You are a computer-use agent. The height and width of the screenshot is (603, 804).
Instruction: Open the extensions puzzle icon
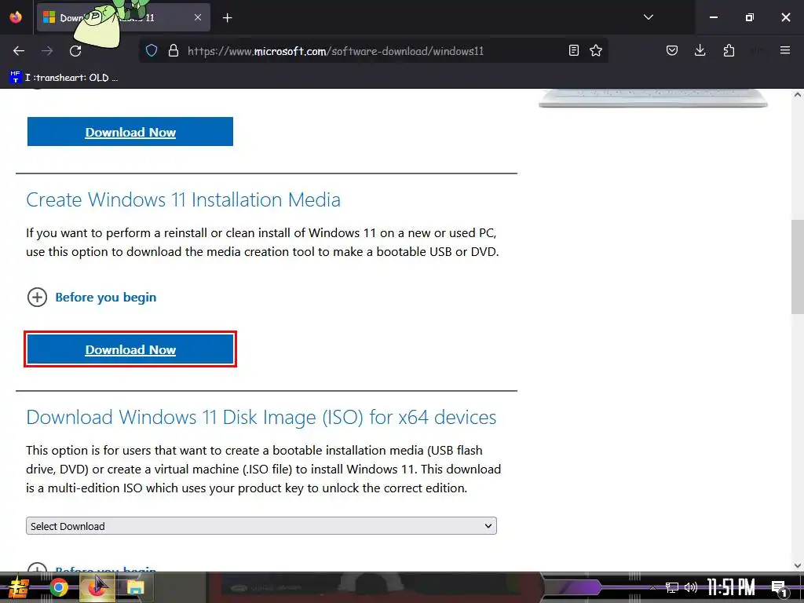coord(729,50)
